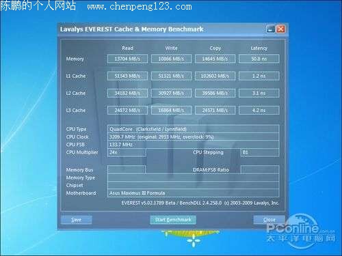The image size is (342, 256).
Task: Select the L3 Cache Write value 18864 MB/s
Action: coord(171,111)
